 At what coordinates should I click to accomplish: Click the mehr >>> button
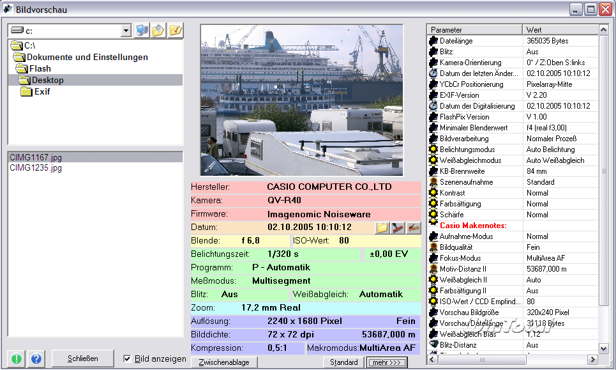click(x=388, y=362)
